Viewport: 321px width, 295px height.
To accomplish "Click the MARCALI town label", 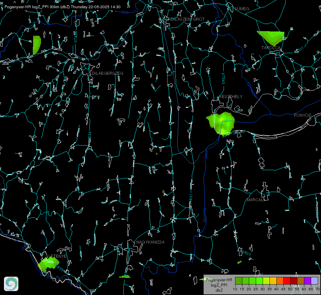I will [x=255, y=200].
